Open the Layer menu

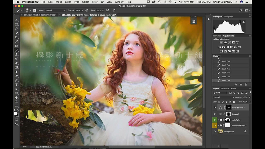click(x=68, y=2)
